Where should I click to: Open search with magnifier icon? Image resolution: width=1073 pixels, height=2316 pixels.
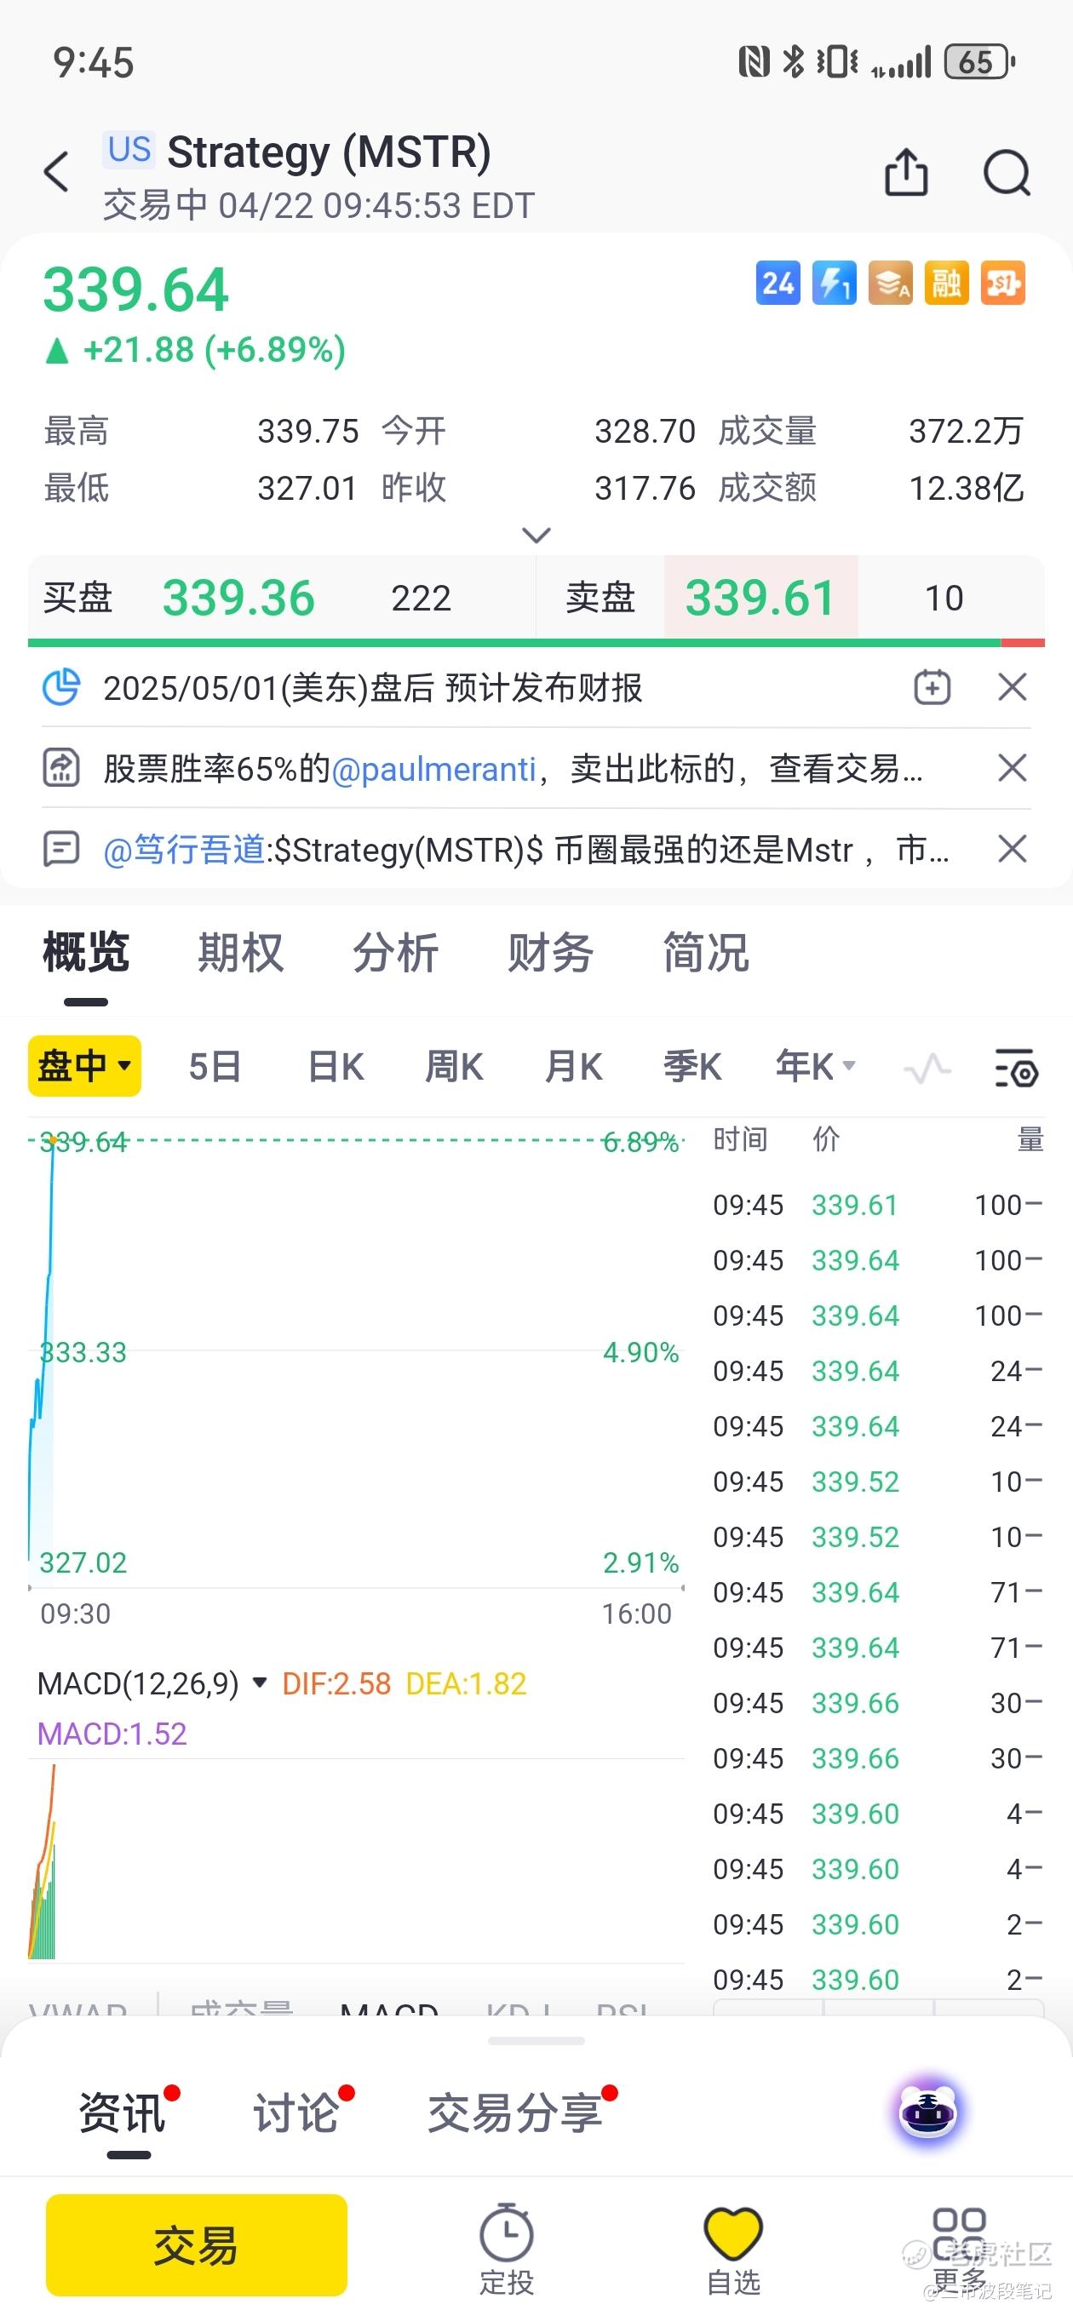(1007, 172)
